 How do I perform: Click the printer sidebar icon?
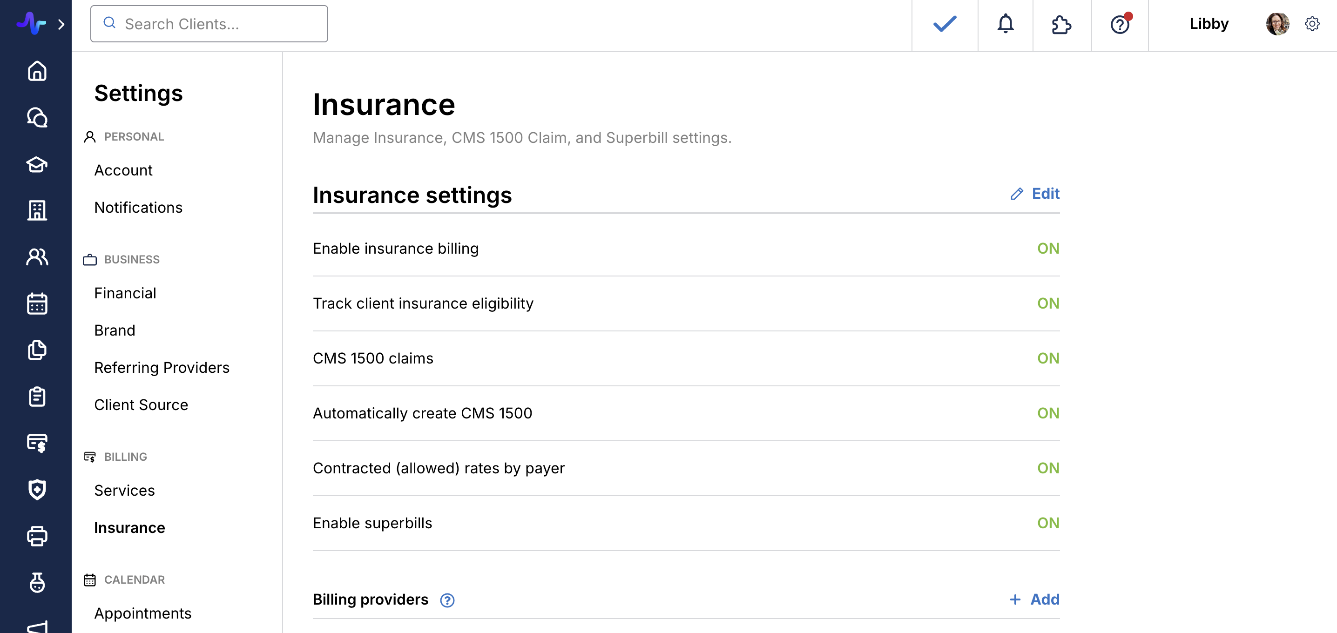coord(37,536)
